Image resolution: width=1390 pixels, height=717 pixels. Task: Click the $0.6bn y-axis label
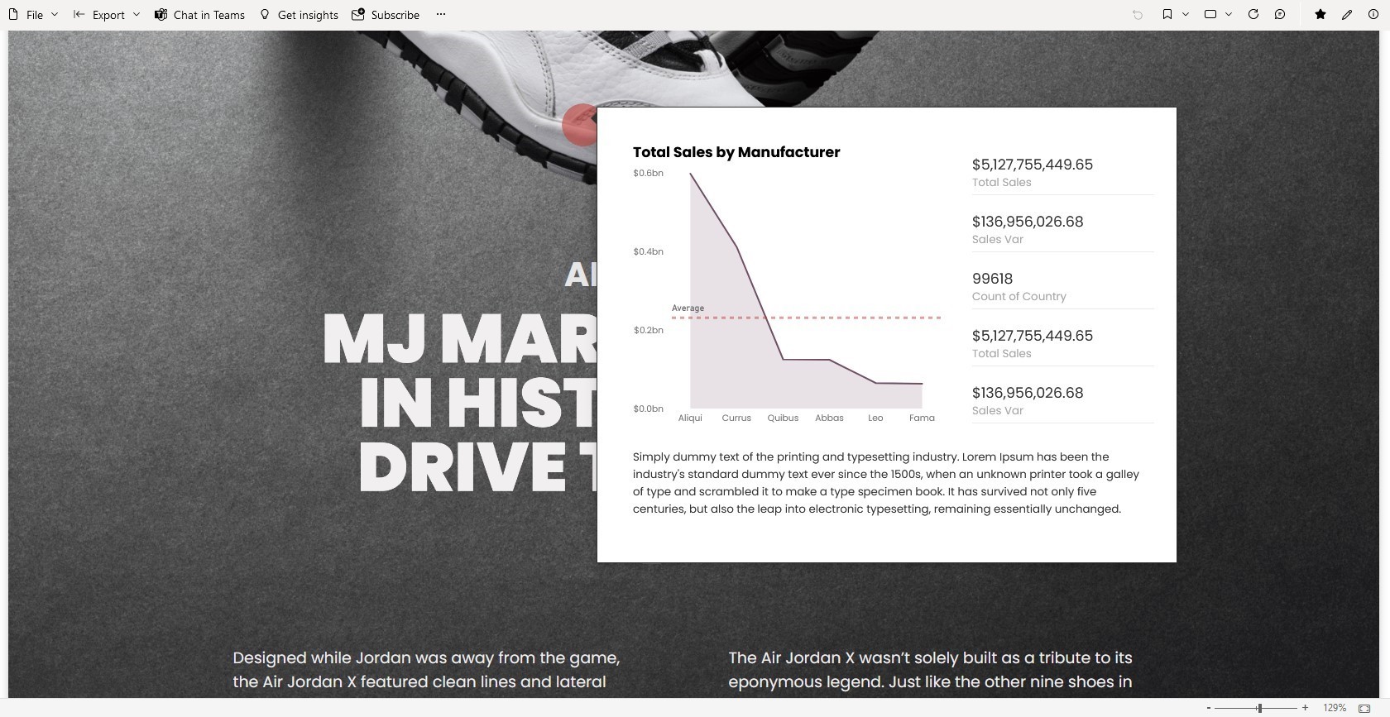(648, 173)
